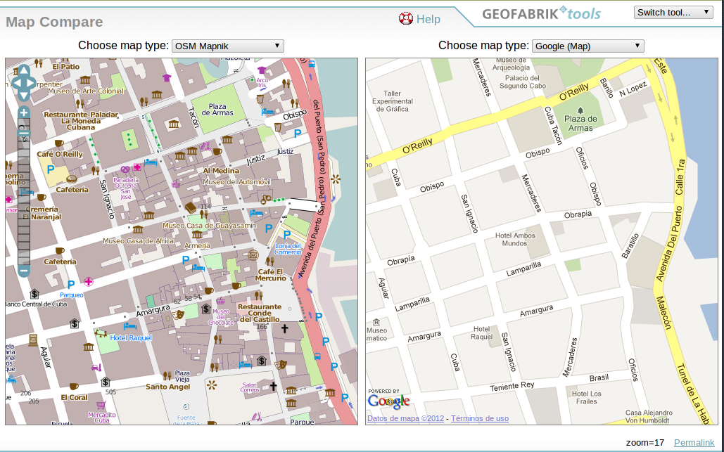Pan the OSM map down
This screenshot has height=452, width=724.
click(23, 95)
